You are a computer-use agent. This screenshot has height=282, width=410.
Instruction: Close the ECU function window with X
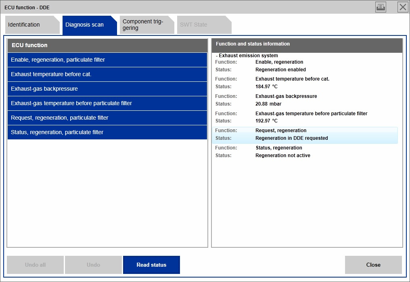pos(402,7)
